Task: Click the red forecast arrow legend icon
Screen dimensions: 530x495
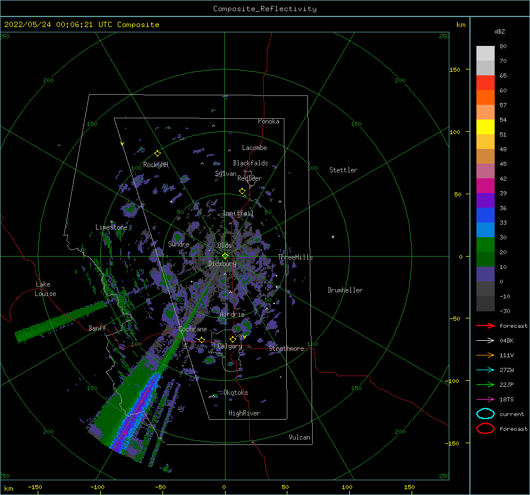Action: point(485,325)
